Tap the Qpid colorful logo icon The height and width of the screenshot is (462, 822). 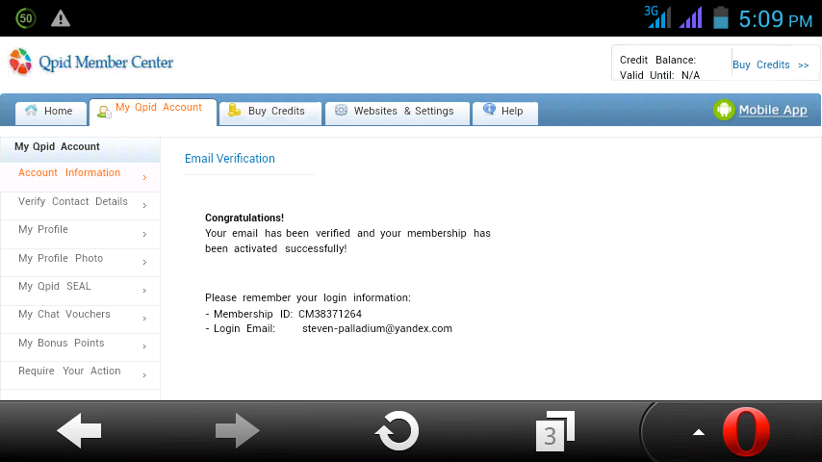coord(20,62)
